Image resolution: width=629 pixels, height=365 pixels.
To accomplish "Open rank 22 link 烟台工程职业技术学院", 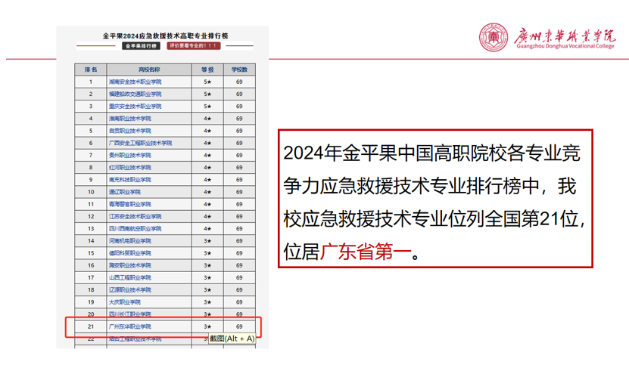I will click(135, 339).
